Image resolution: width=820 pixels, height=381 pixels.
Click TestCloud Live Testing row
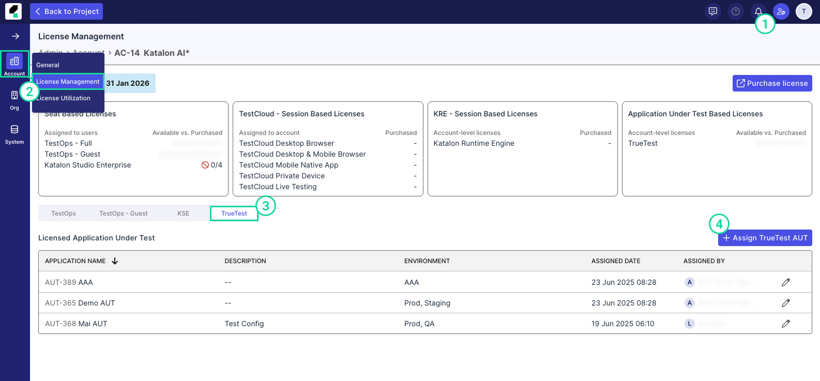click(328, 187)
